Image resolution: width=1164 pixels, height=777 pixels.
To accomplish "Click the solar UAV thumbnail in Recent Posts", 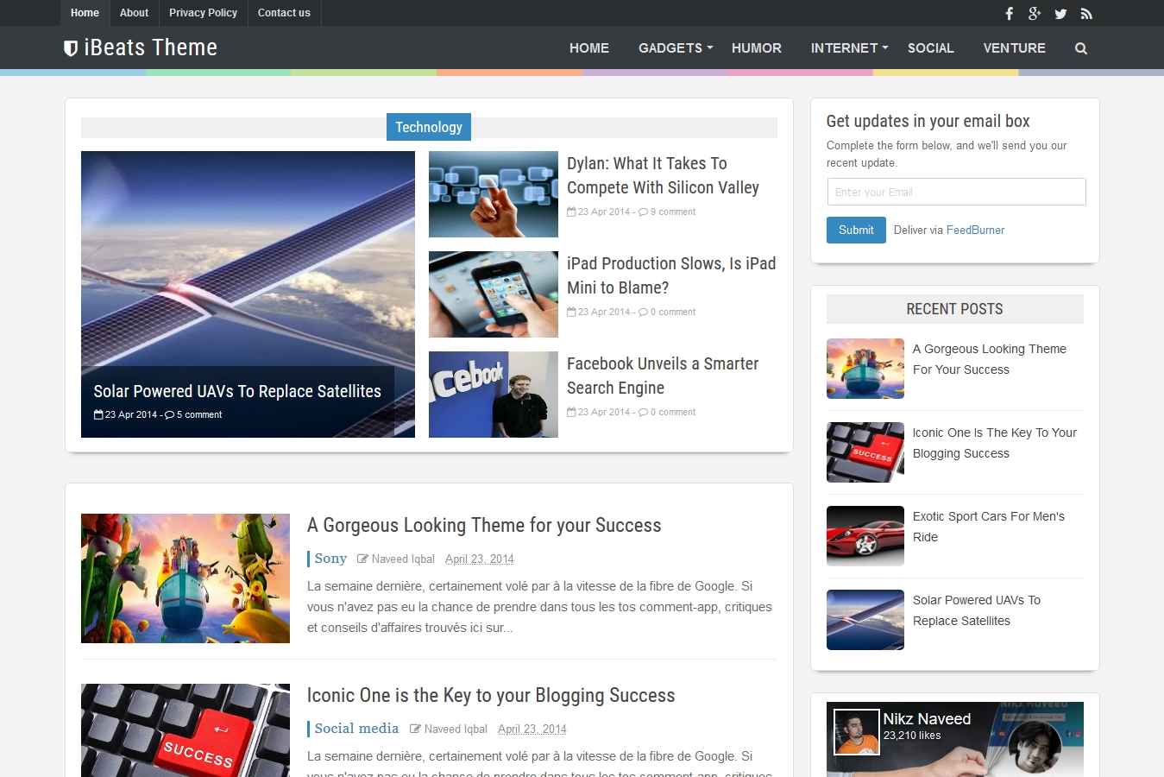I will (865, 620).
